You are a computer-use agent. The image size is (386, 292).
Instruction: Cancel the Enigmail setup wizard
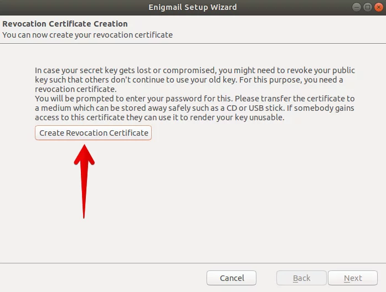(231, 278)
